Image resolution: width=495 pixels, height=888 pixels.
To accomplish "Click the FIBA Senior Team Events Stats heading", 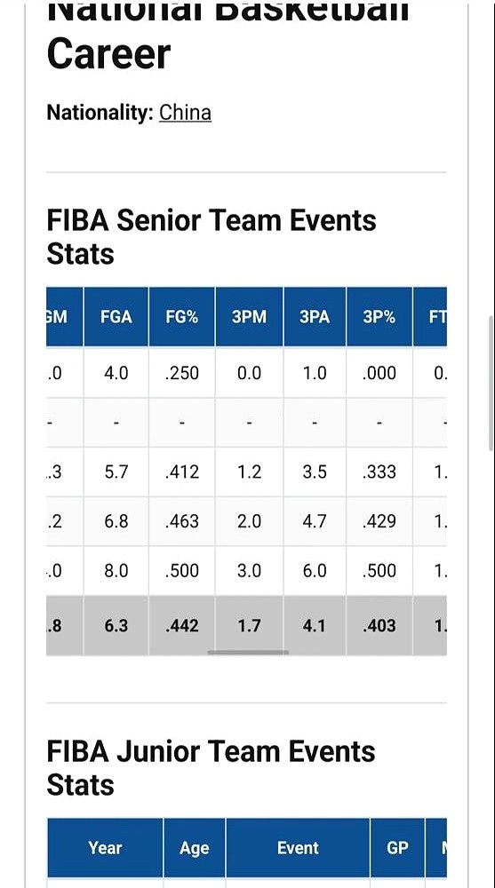I will [x=211, y=237].
